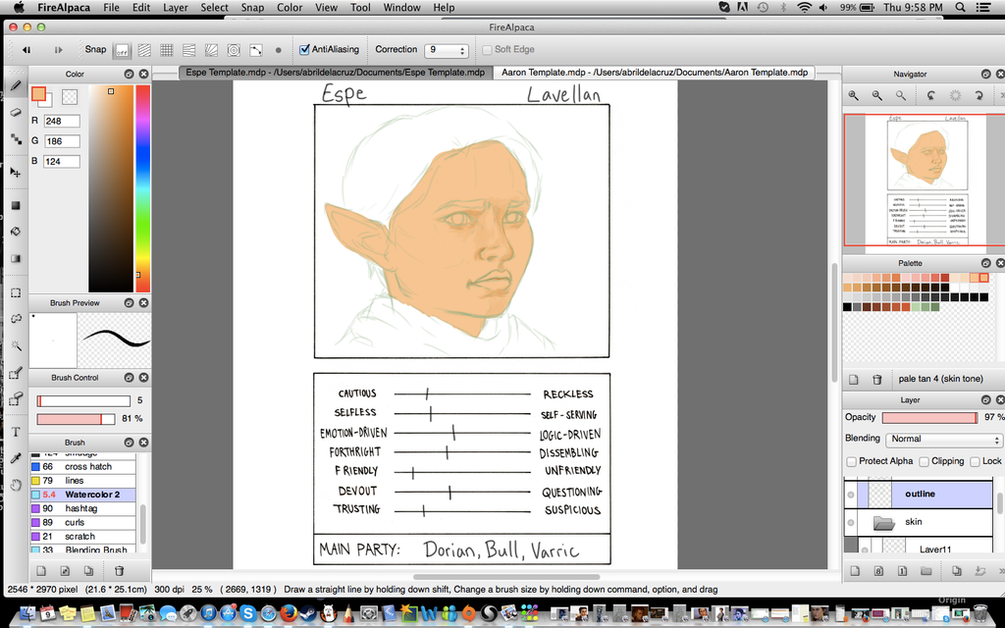
Task: Select the Eraser tool
Action: tap(16, 112)
